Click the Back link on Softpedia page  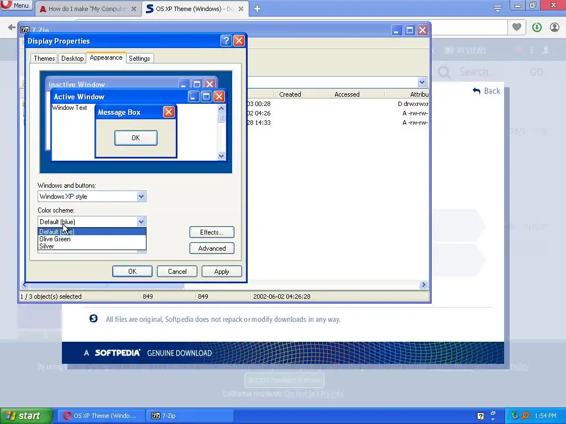point(486,91)
